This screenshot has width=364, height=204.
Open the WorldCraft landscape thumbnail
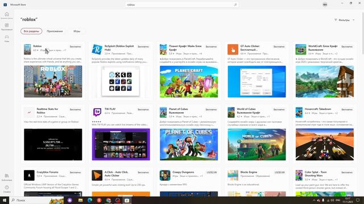click(x=325, y=82)
